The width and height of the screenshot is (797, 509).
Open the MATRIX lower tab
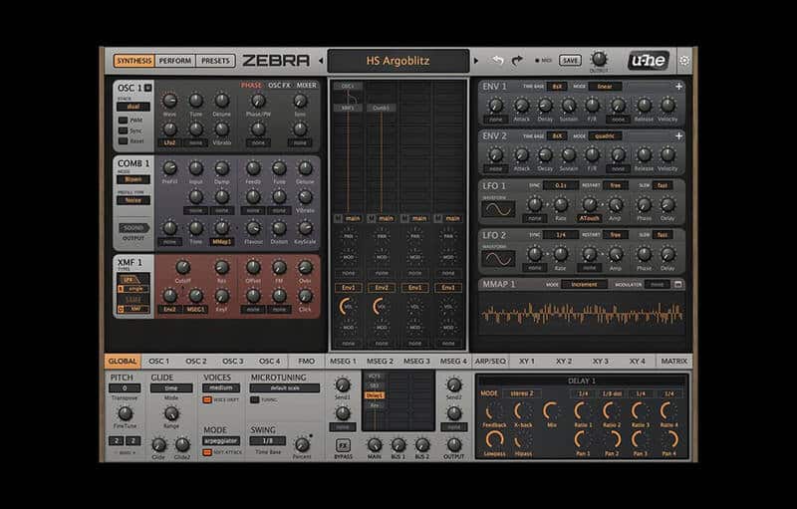[674, 361]
